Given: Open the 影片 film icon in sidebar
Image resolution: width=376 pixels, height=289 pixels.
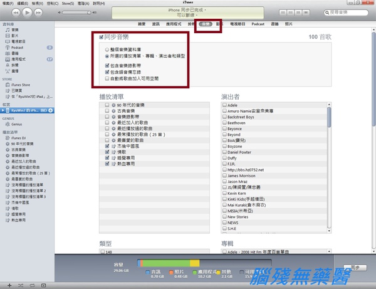Looking at the screenshot, I should [8, 36].
